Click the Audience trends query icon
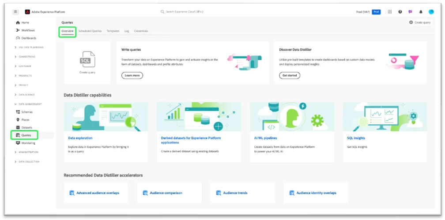445x220 pixels. point(219,193)
